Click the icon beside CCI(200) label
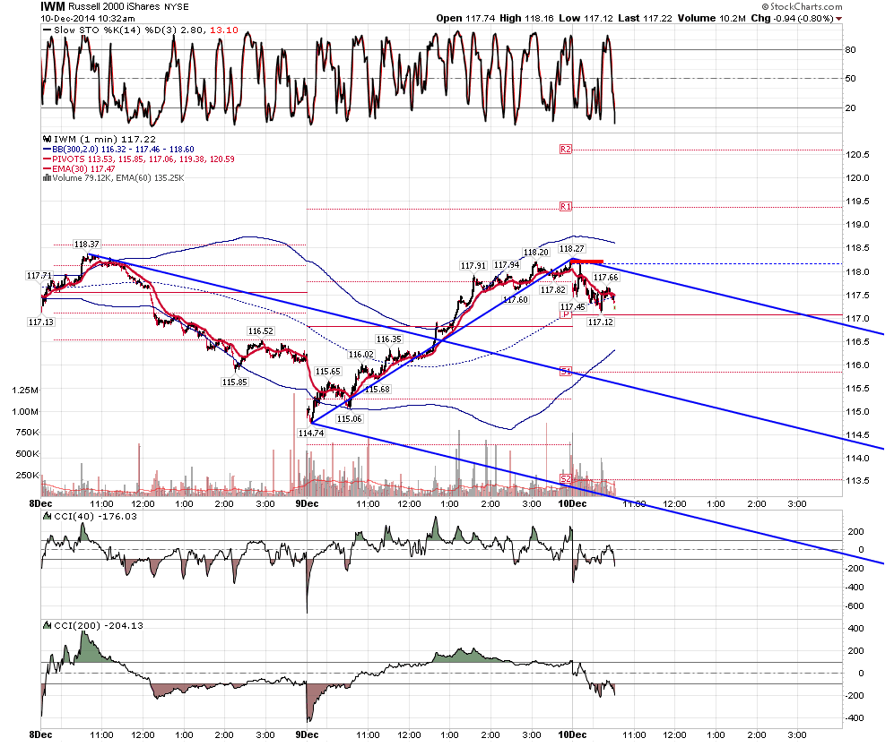Image resolution: width=894 pixels, height=747 pixels. tap(48, 625)
